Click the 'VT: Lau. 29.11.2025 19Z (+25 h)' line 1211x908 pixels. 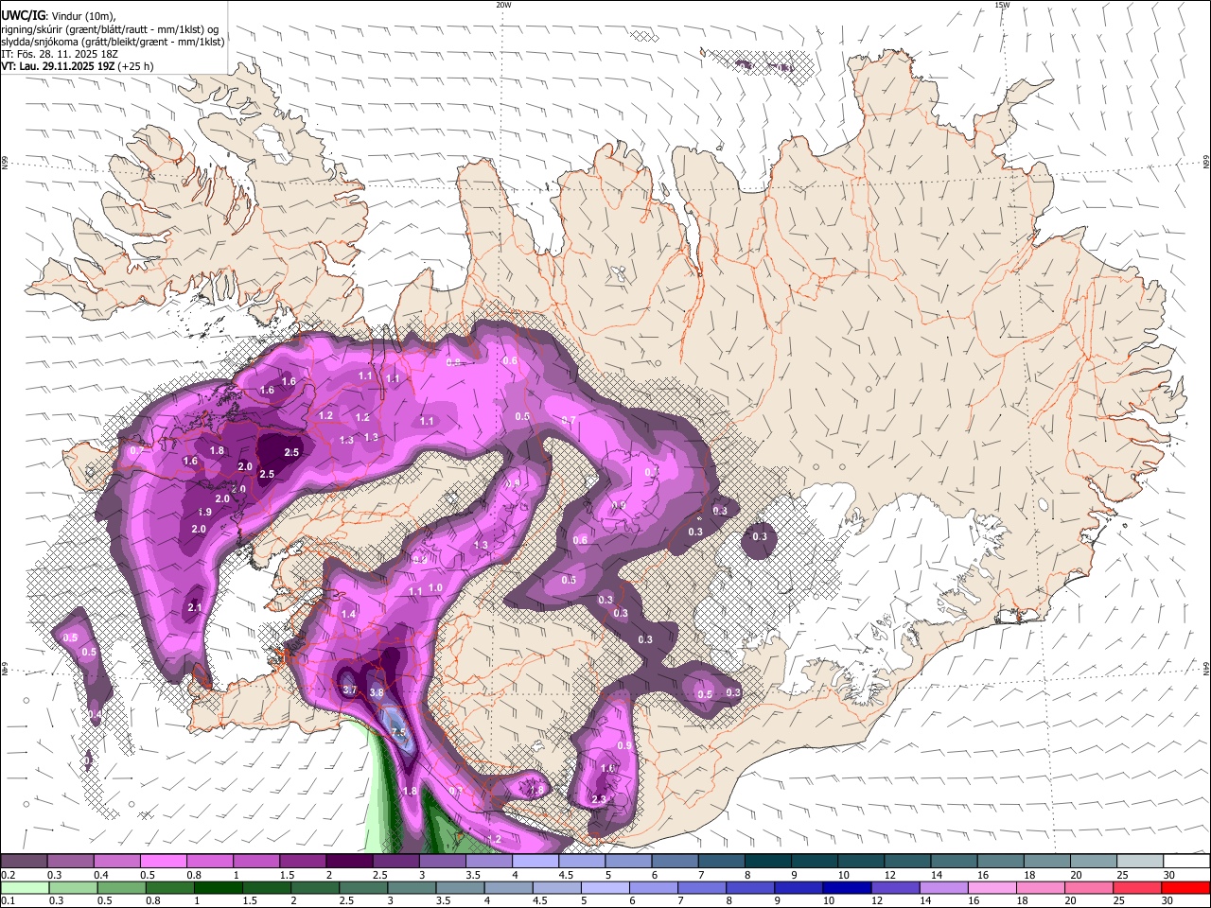[x=78, y=66]
